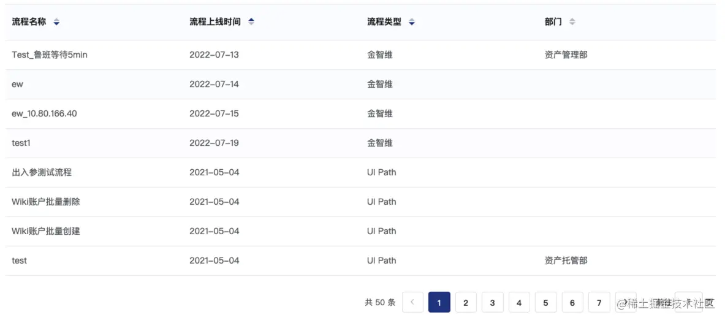725x320 pixels.
Task: Navigate to page 7
Action: tap(599, 302)
